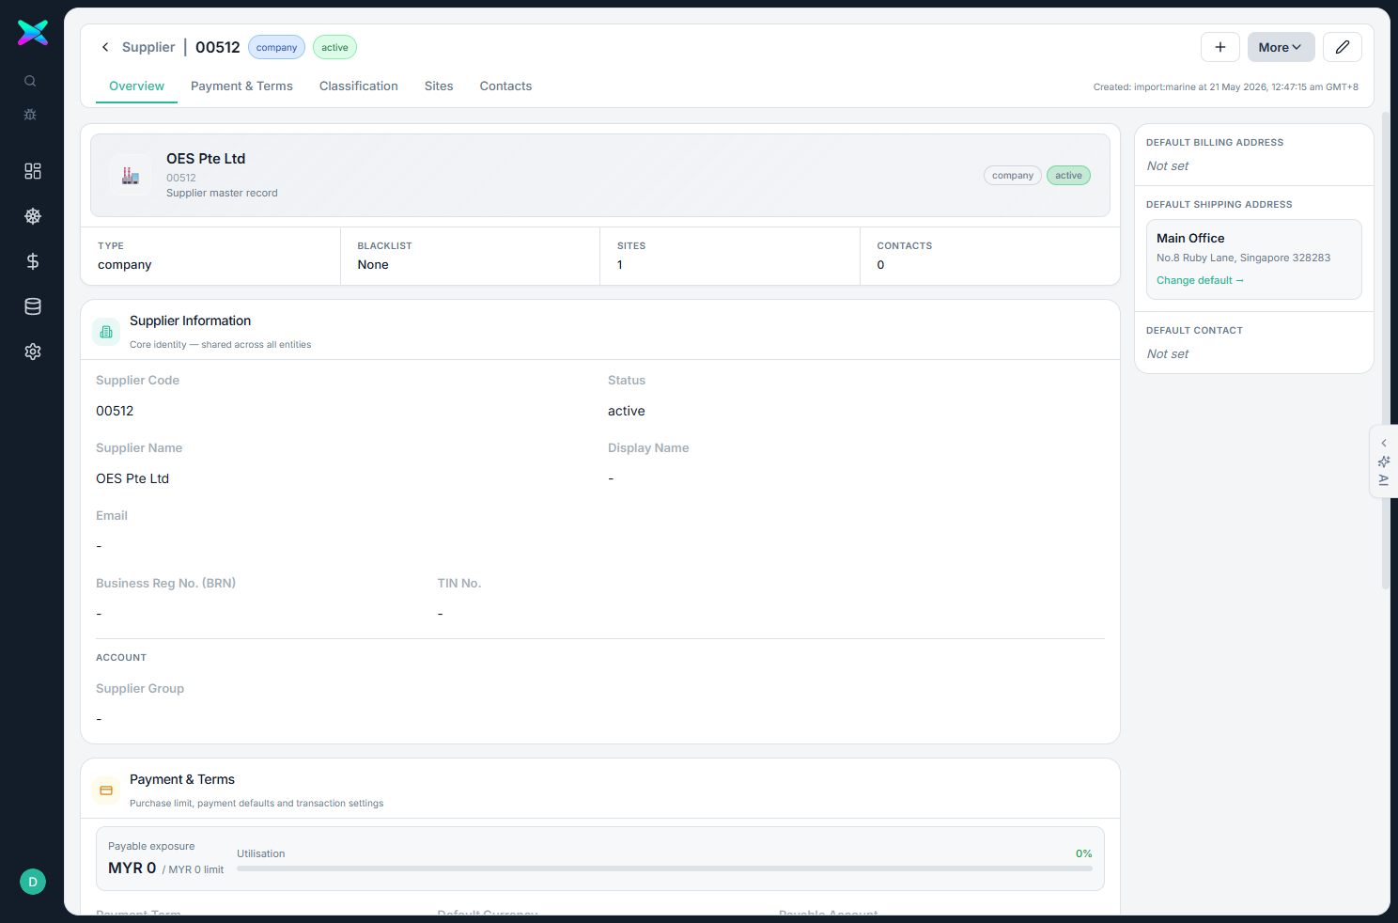The width and height of the screenshot is (1398, 923).
Task: Click the 'Supplier master record' text
Action: (222, 193)
